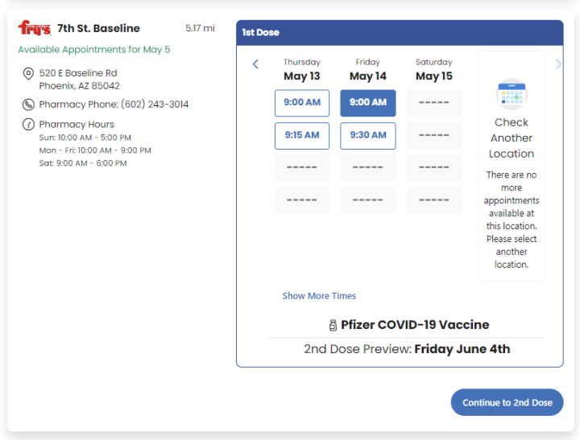Screen dimensions: 580x440
Task: Click Continue to 2nd Dose button
Action: point(507,402)
